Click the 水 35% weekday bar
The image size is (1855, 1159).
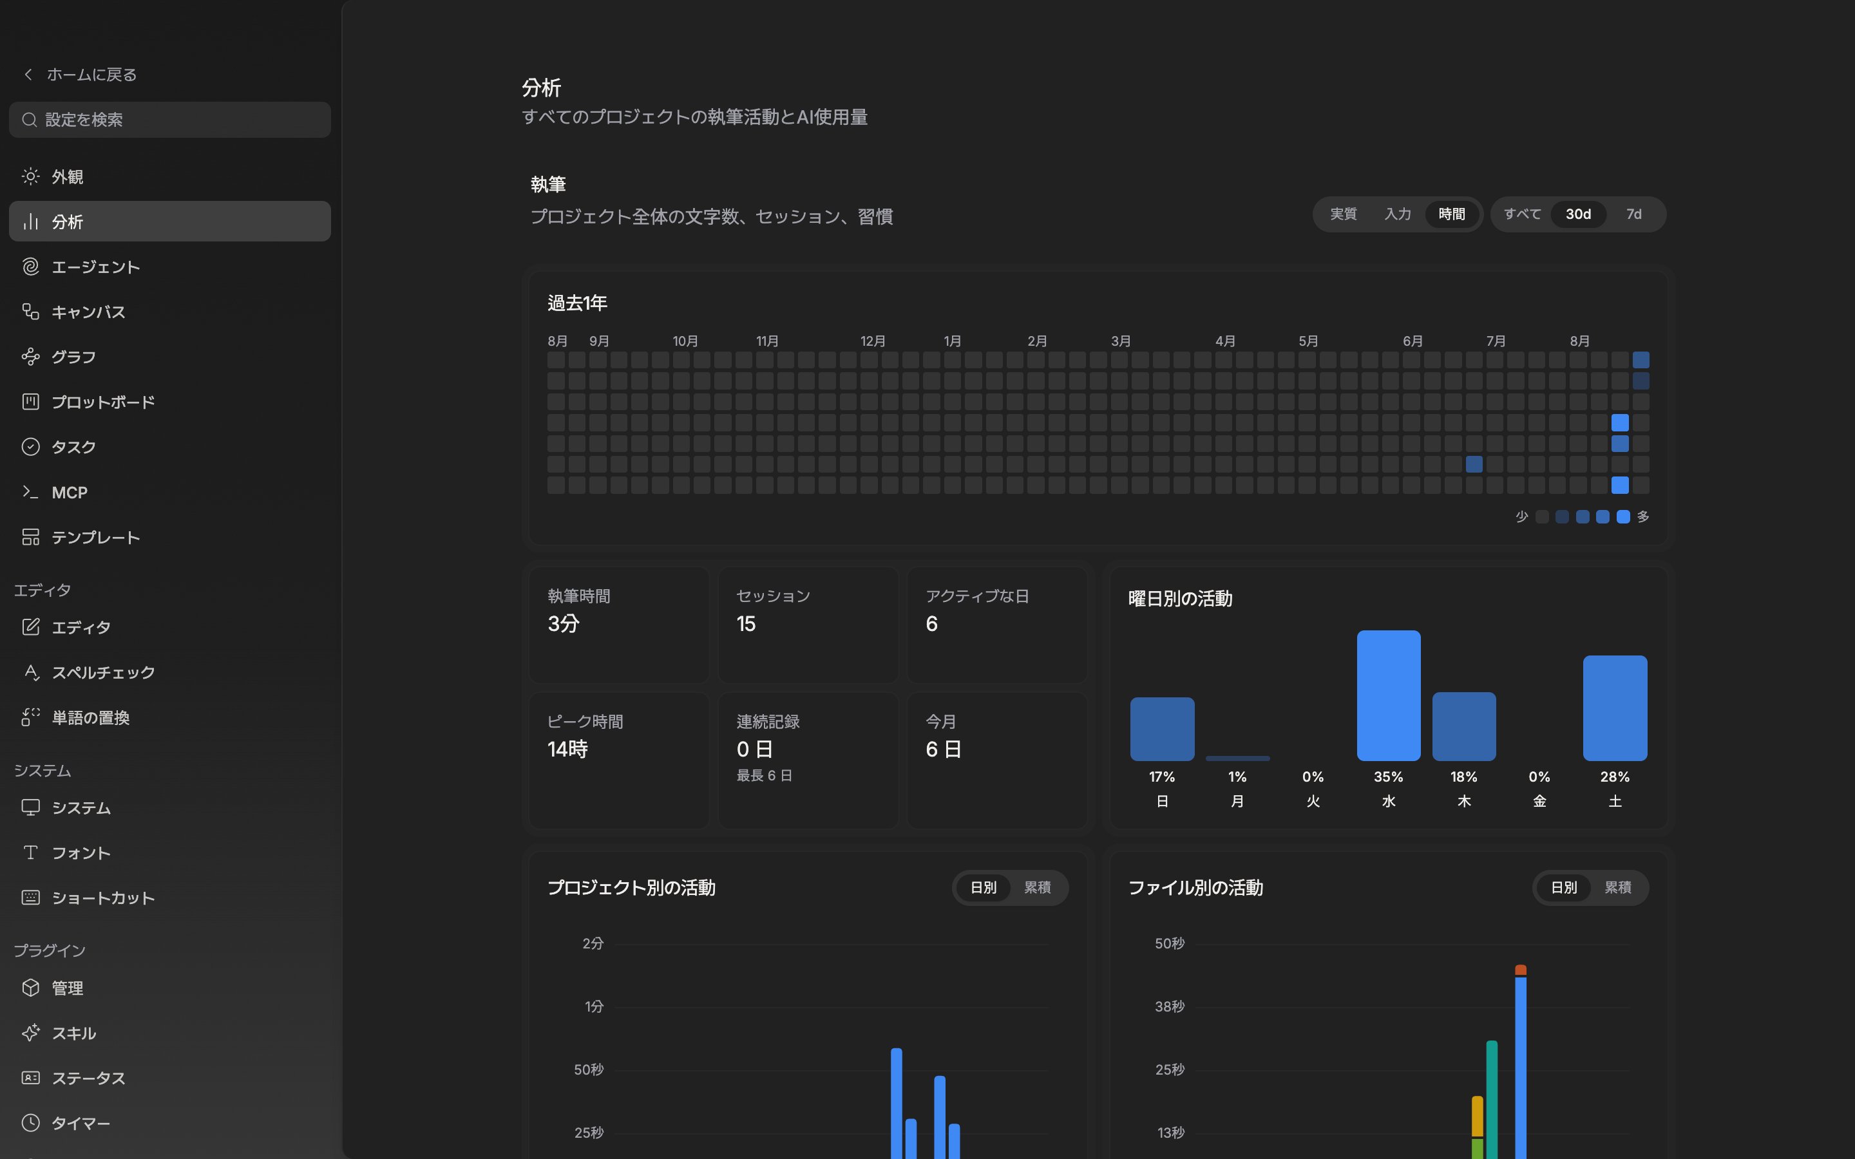[x=1388, y=695]
